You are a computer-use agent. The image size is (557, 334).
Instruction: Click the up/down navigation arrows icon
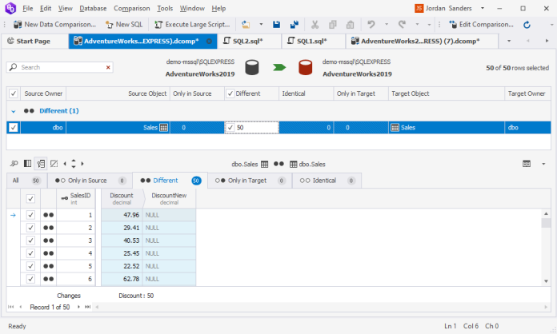pos(74,164)
